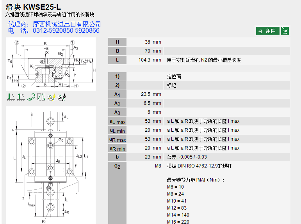Click the downward radial load Fr icon
The width and height of the screenshot is (301, 224).
tap(11, 97)
